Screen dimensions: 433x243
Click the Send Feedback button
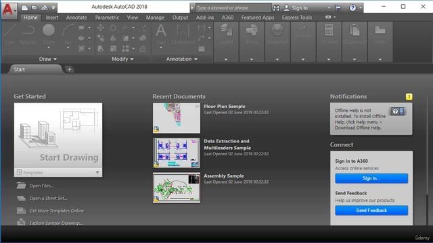371,211
